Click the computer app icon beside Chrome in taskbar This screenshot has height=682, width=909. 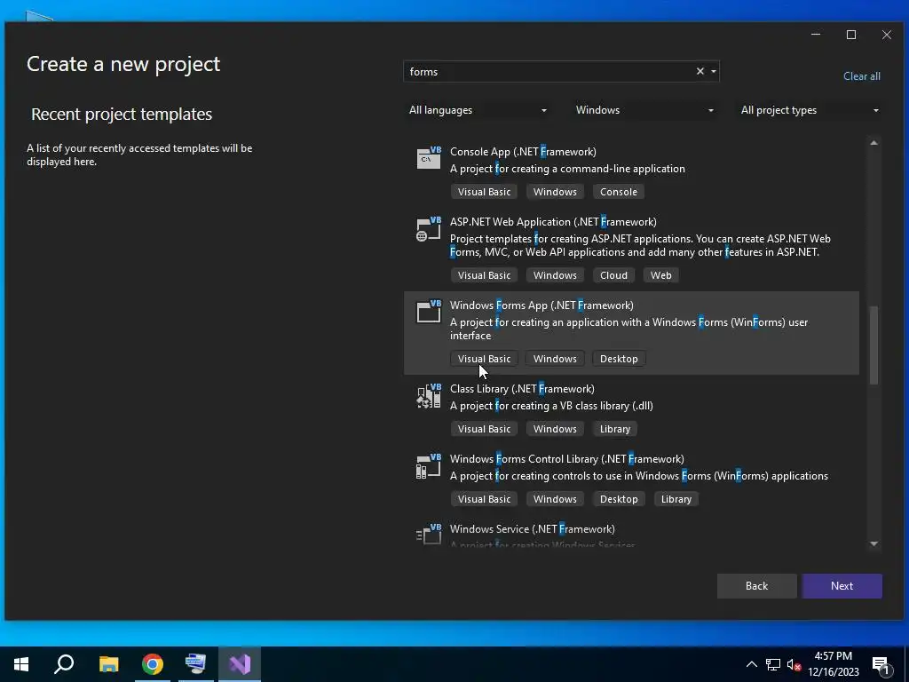[x=196, y=664]
